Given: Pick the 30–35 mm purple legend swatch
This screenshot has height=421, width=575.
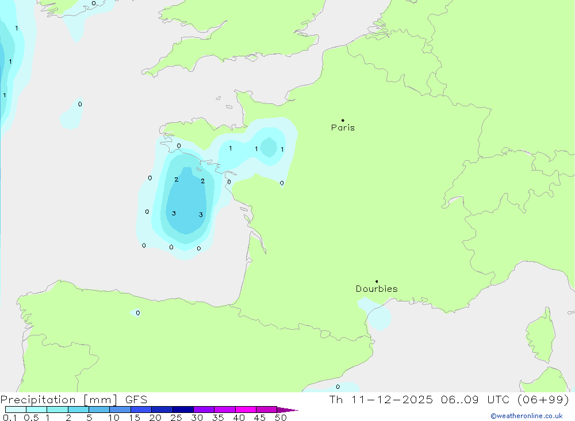Looking at the screenshot, I should (x=204, y=410).
